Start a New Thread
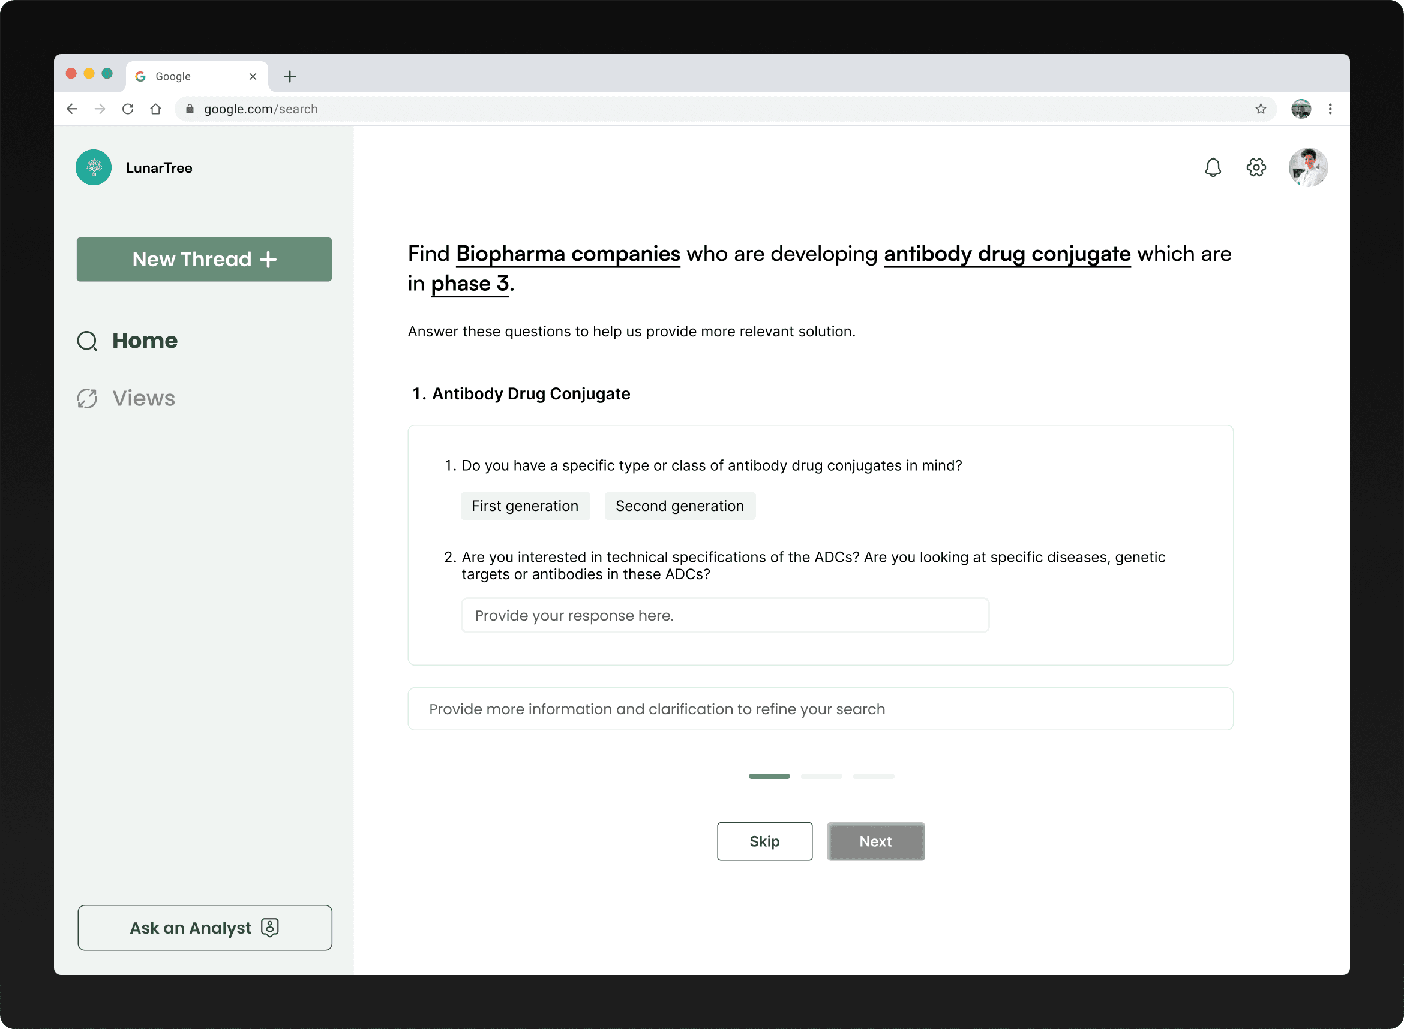The width and height of the screenshot is (1404, 1029). point(204,259)
